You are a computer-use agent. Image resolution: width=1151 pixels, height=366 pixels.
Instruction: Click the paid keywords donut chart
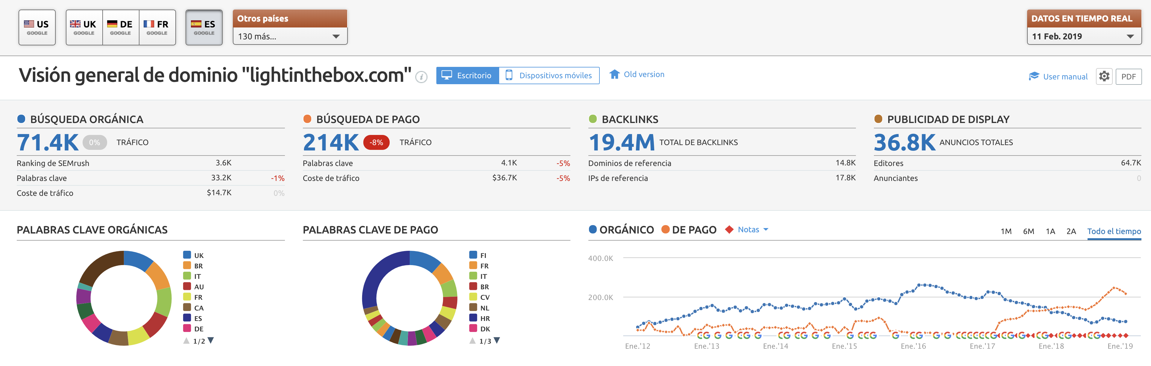click(x=410, y=298)
